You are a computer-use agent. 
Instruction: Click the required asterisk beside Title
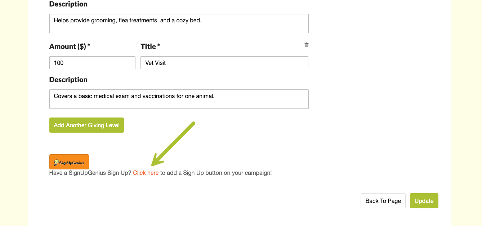[x=159, y=46]
